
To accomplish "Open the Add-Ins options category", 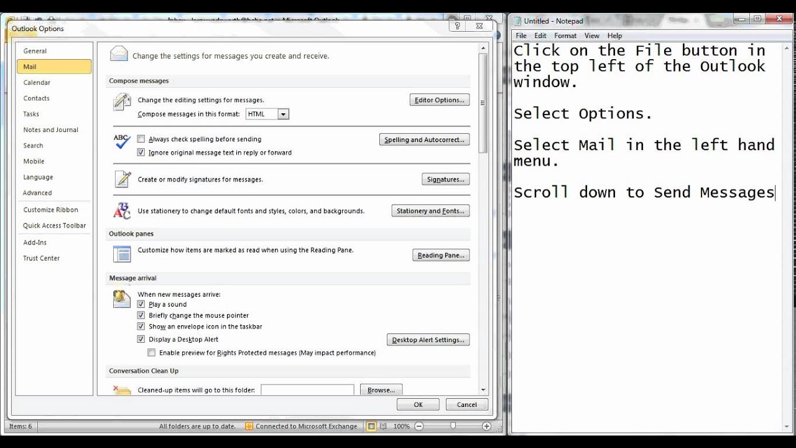I will pyautogui.click(x=54, y=243).
